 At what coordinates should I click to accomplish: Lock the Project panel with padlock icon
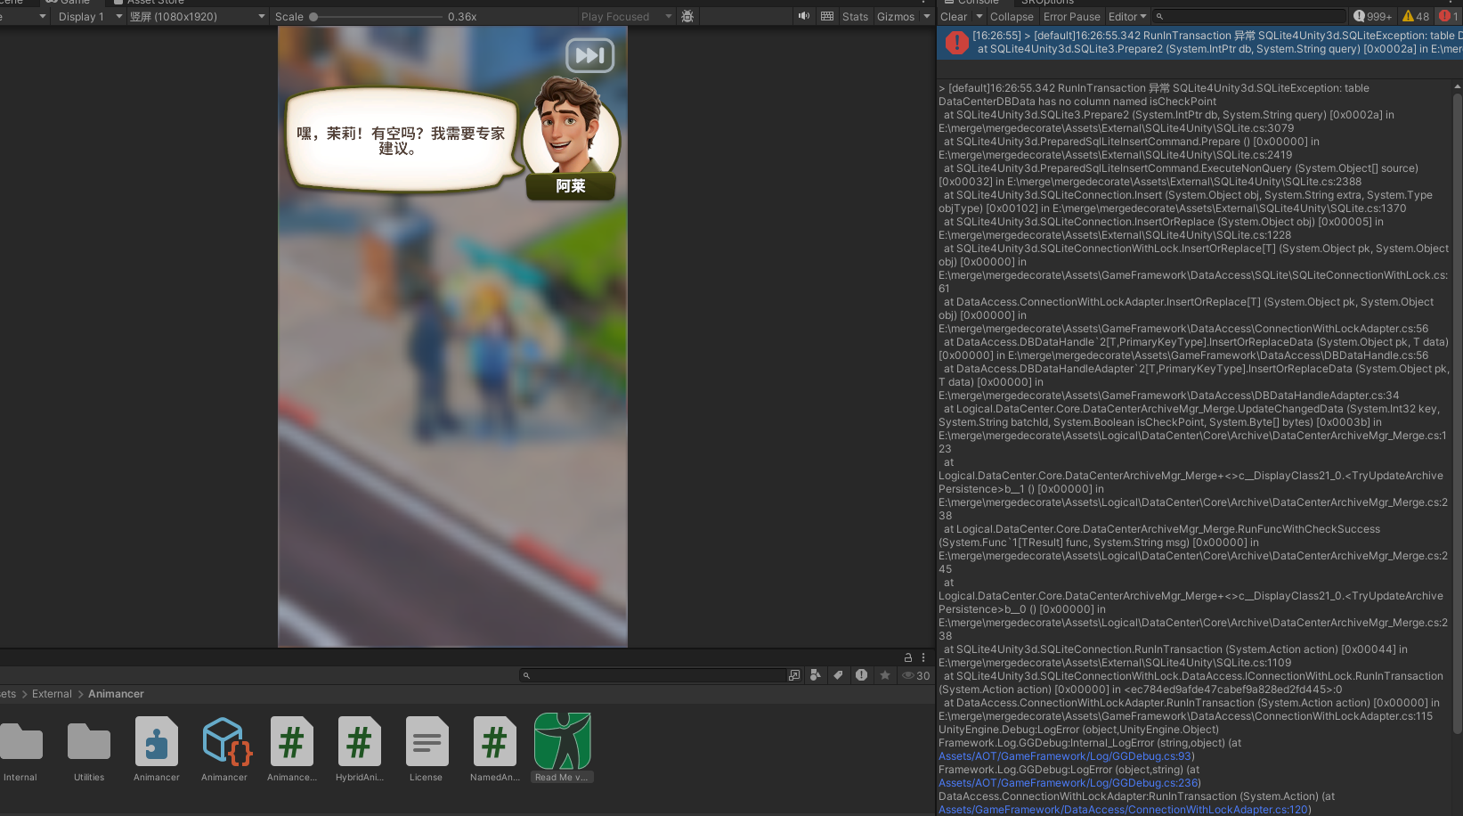908,657
